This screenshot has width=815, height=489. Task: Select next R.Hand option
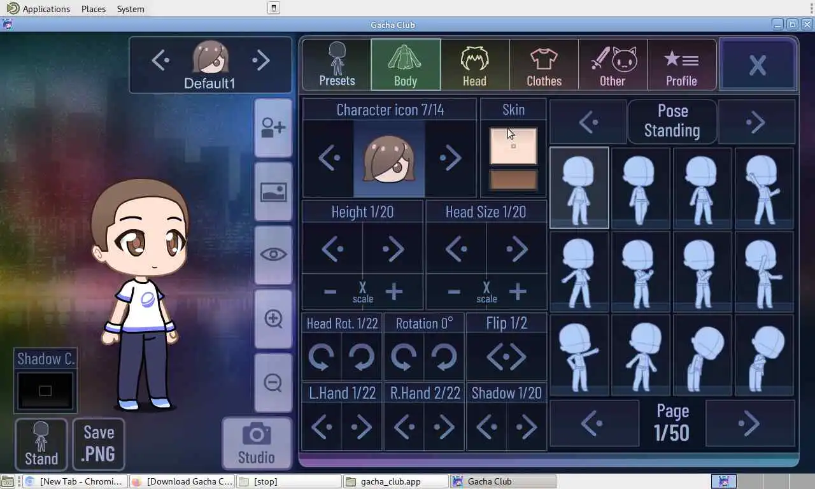[x=443, y=427]
